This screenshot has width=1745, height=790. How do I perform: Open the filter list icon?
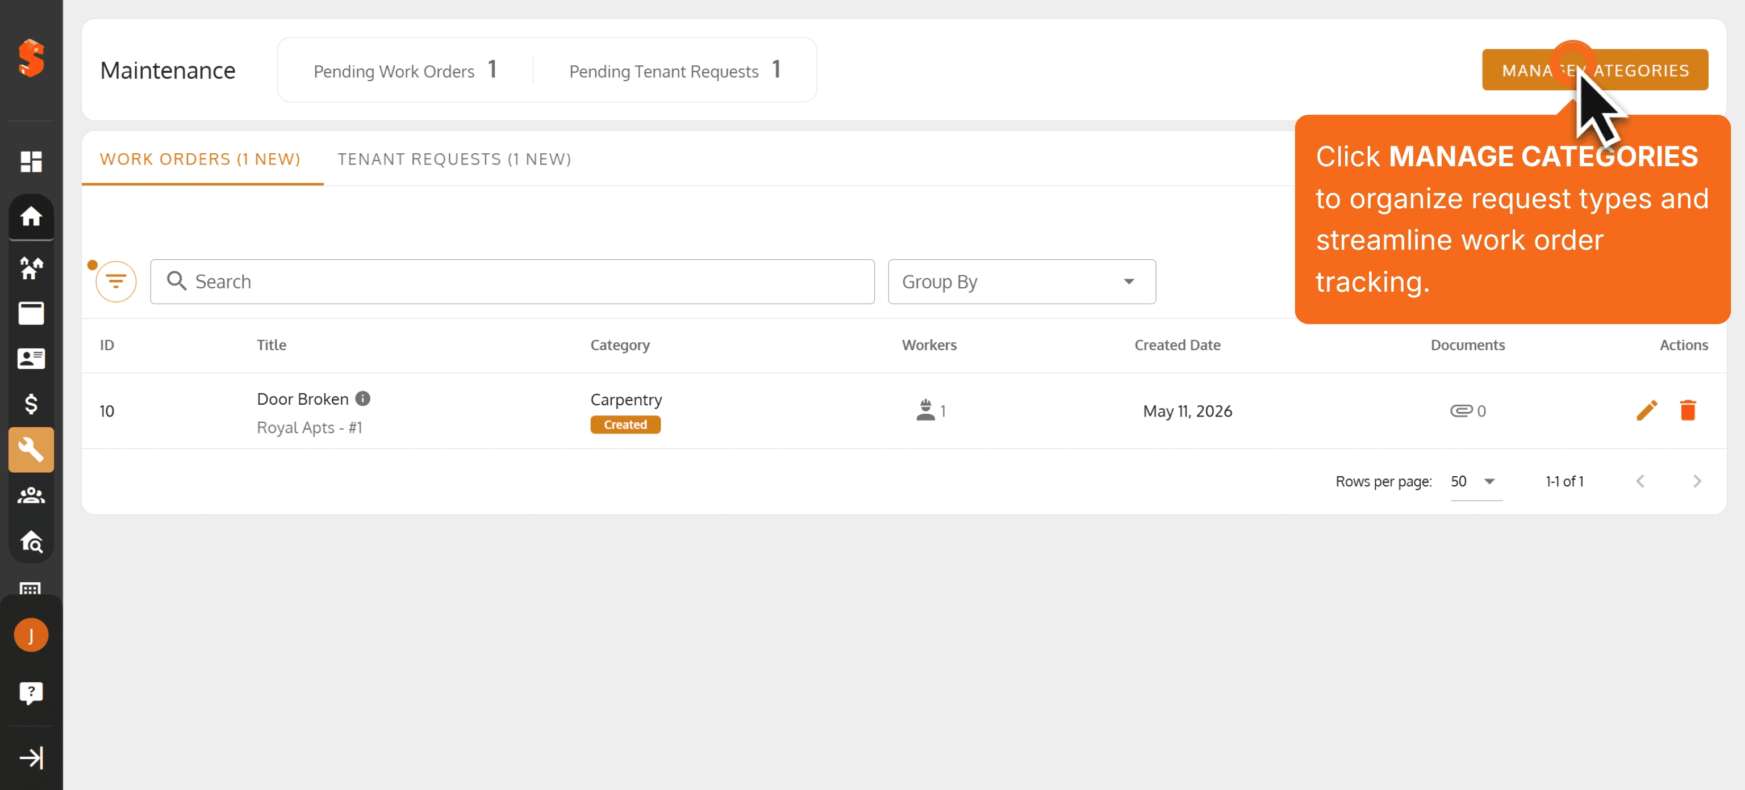click(116, 281)
